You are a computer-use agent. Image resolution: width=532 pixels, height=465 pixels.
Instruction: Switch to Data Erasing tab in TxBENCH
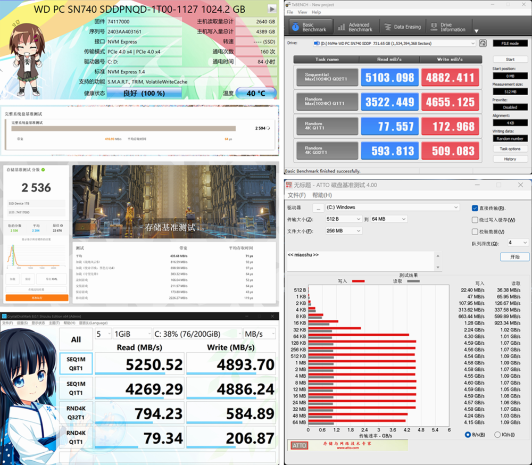(x=402, y=27)
